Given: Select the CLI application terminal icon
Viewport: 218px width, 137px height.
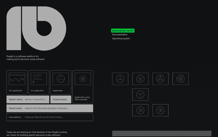Looking at the screenshot, I should point(39,79).
